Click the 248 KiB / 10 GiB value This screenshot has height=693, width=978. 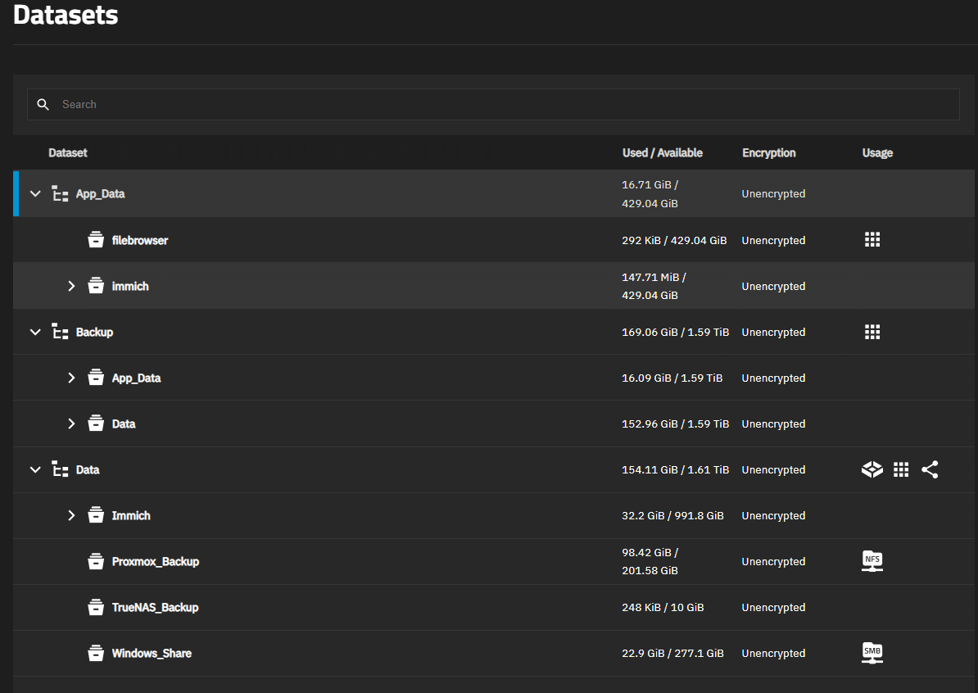click(663, 608)
